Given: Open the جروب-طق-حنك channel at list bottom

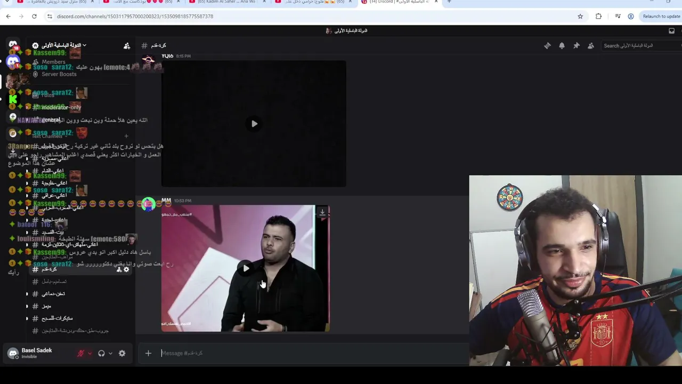Looking at the screenshot, I should coord(75,331).
